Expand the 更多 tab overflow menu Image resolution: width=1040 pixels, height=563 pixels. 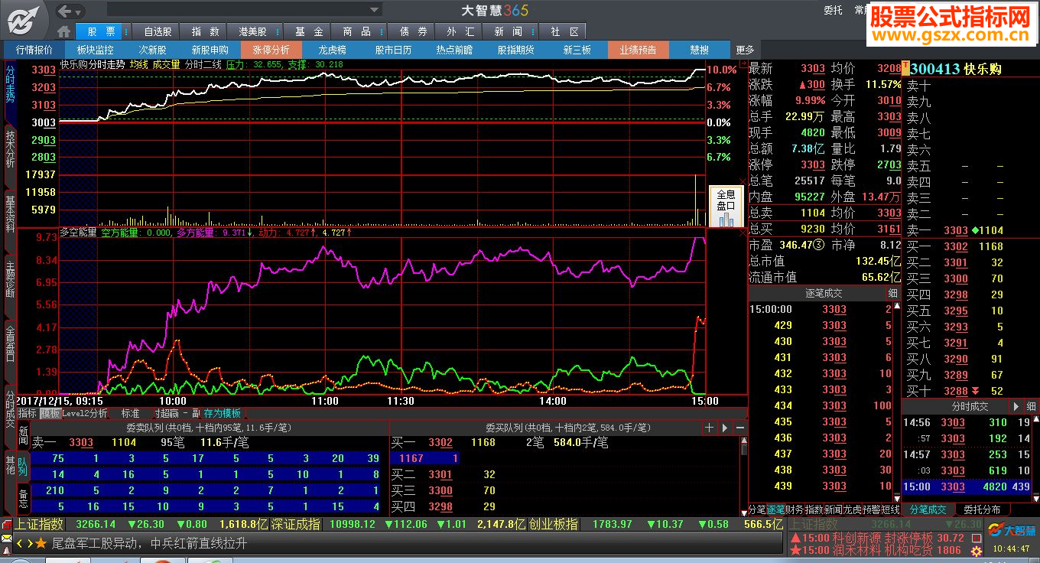tap(745, 50)
